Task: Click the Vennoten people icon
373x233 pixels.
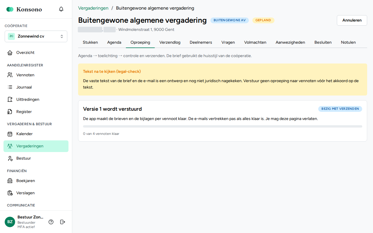Action: 10,75
